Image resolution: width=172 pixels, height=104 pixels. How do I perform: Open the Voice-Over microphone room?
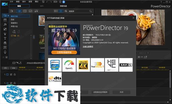coord(5,52)
